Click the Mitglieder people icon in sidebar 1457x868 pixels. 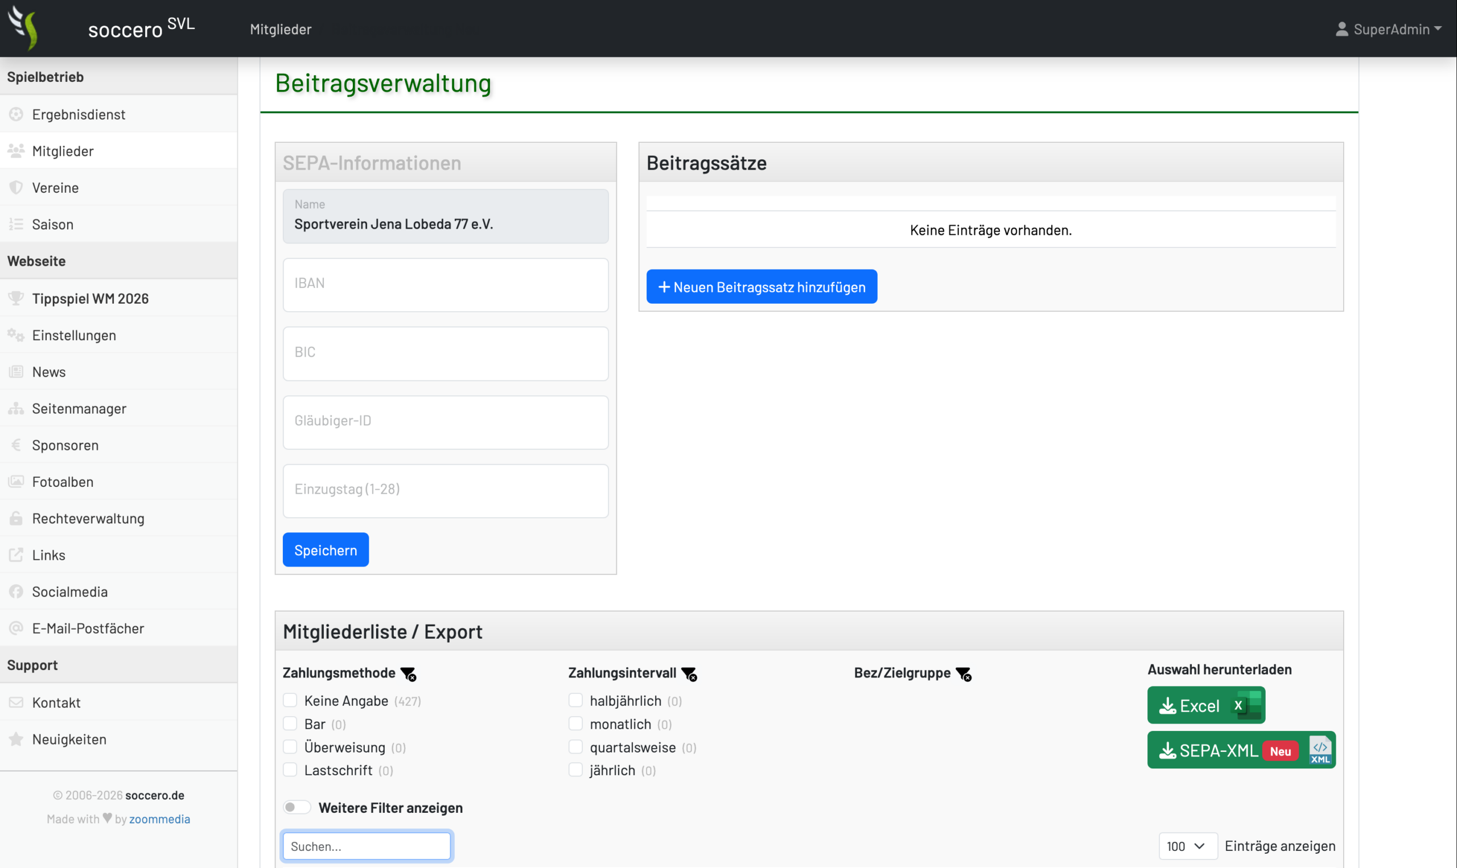[16, 151]
